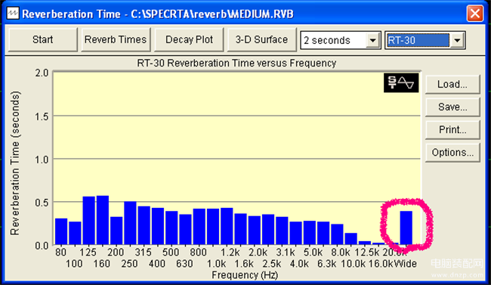Screen dimensions: 491x285
Task: Open the RT-30 measurement type dropdown arrow
Action: coord(457,41)
